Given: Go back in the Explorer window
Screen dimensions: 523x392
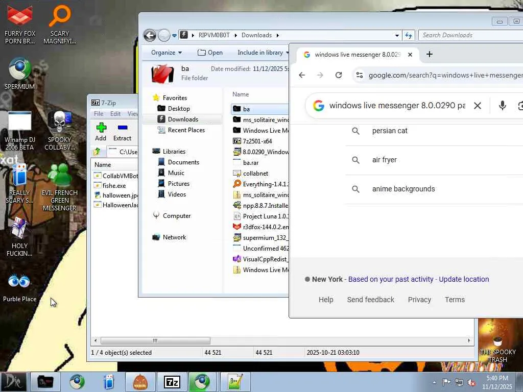Looking at the screenshot, I should pos(150,35).
